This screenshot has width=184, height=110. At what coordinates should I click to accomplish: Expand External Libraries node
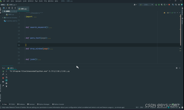(3, 18)
